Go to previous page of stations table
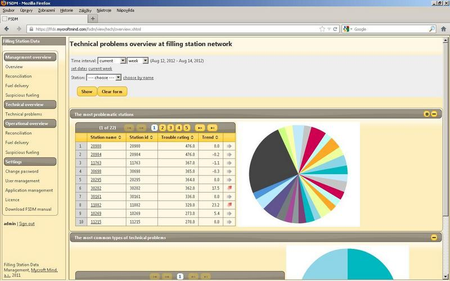The width and height of the screenshot is (450, 281). 141,128
